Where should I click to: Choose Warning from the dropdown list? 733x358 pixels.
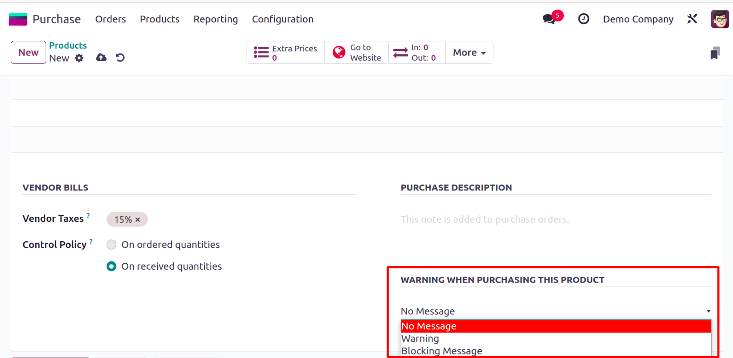(420, 339)
